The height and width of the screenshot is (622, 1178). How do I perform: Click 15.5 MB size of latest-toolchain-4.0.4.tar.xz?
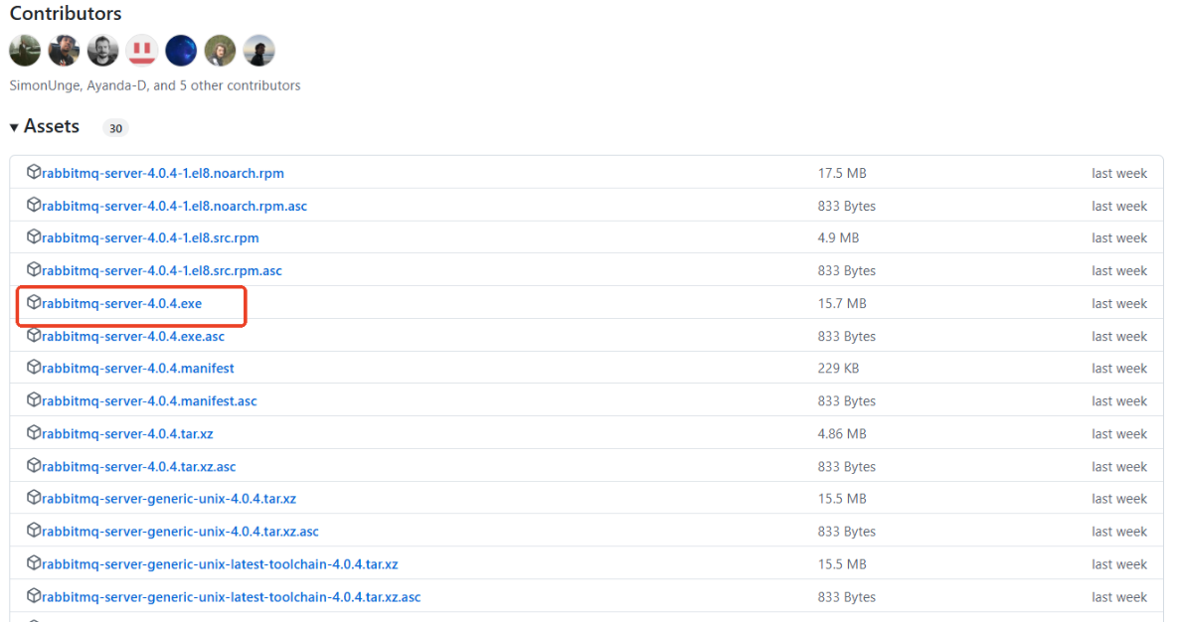point(842,564)
